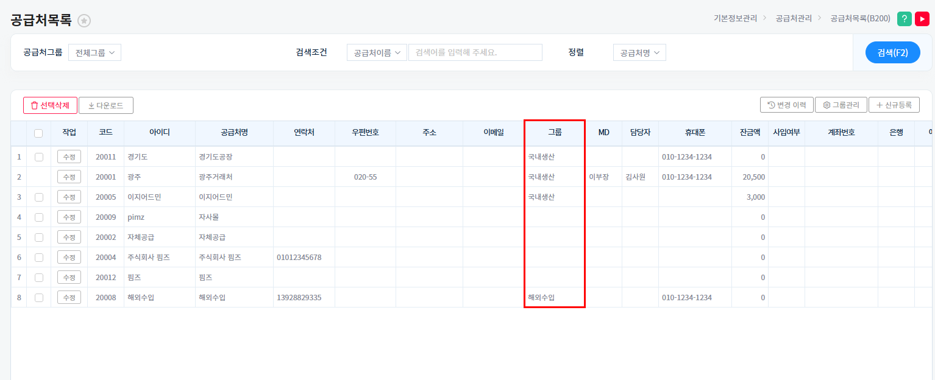Click 선택삭제 trash button
Image resolution: width=935 pixels, height=380 pixels.
[51, 105]
